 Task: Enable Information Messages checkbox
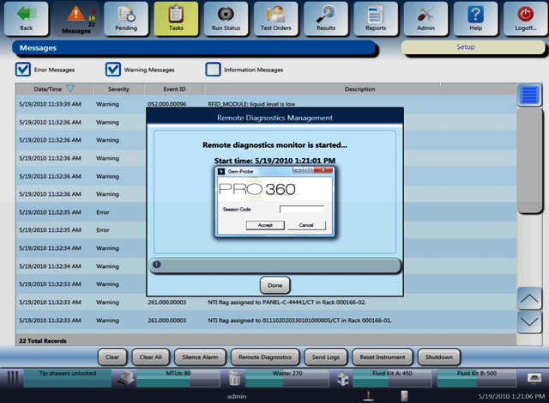tap(212, 70)
